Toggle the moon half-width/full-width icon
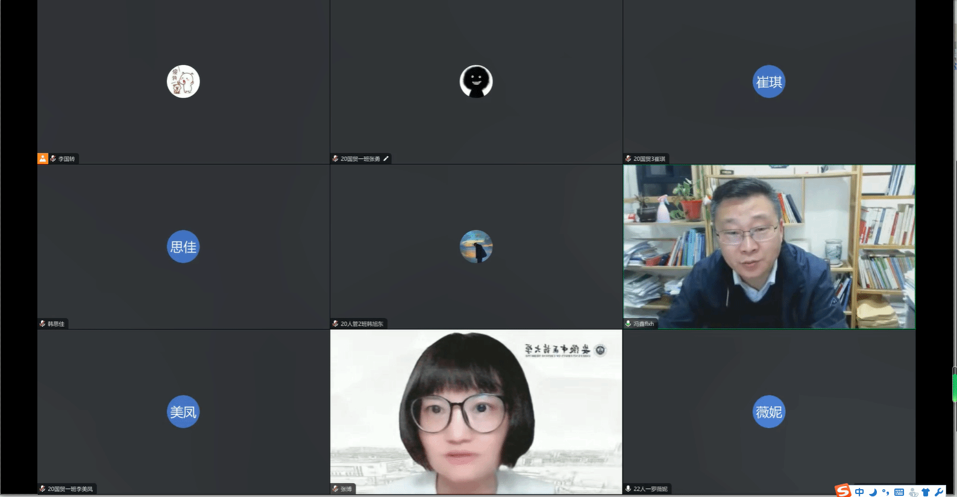 point(873,492)
